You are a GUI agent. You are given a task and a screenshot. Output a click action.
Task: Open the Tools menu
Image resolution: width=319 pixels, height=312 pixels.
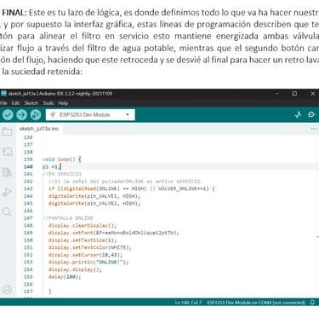point(48,103)
